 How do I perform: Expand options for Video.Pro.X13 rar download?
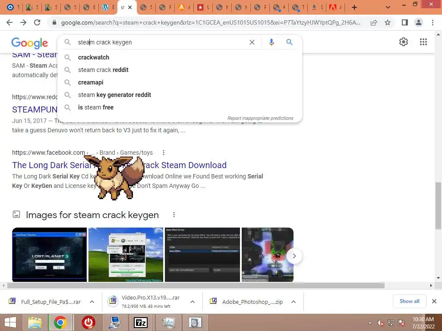pyautogui.click(x=193, y=302)
